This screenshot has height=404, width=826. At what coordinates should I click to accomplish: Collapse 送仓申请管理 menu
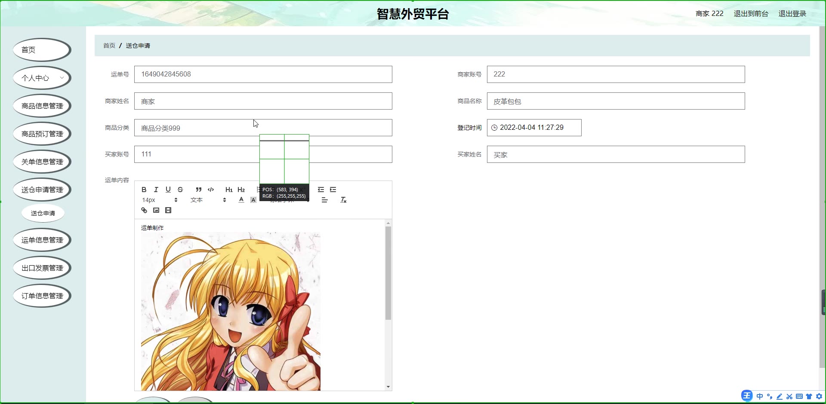tap(42, 190)
